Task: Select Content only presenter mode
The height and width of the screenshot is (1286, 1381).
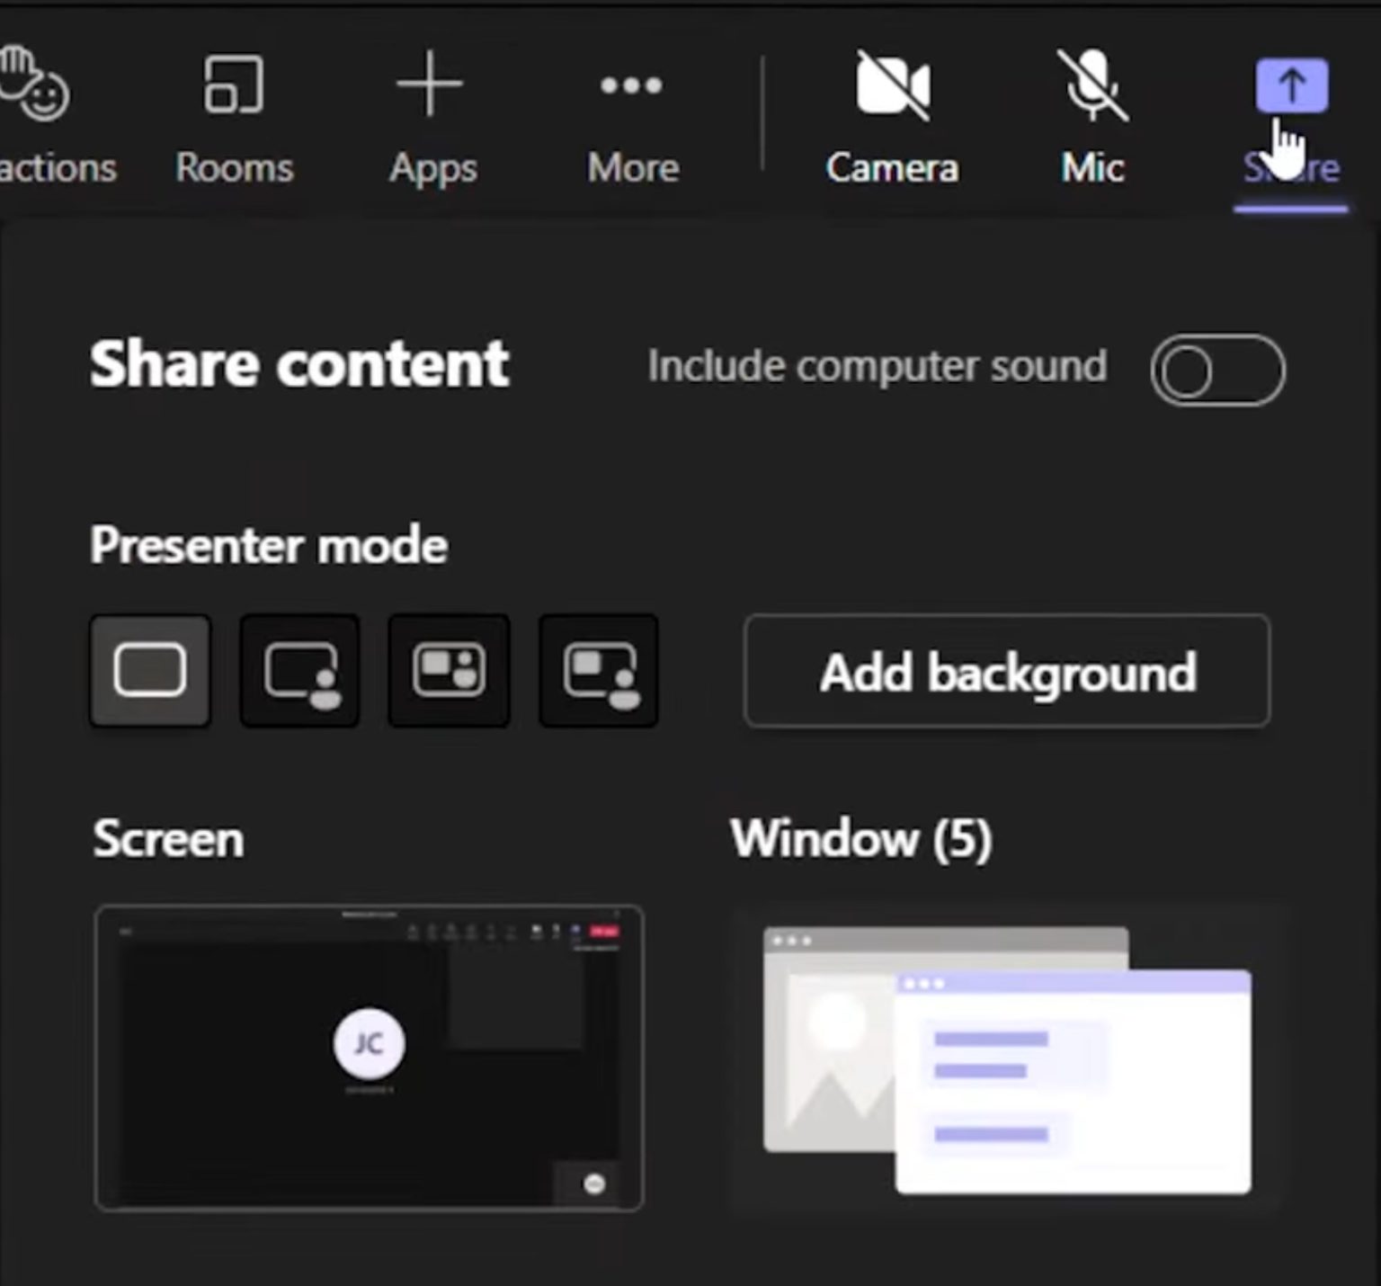Action: [x=149, y=670]
